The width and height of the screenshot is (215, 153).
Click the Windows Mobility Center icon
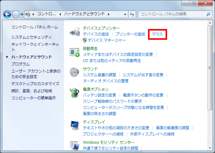75,146
